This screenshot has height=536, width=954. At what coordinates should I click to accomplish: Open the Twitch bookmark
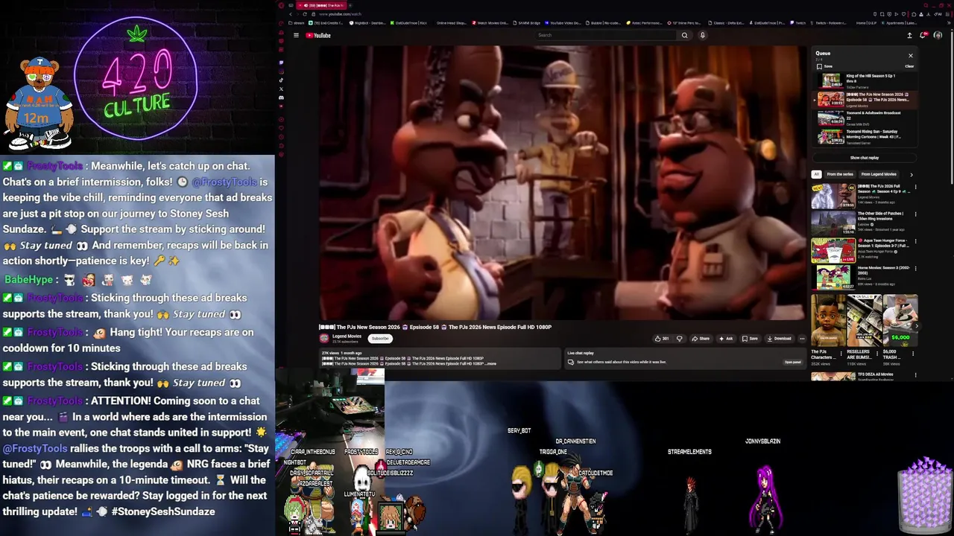(x=798, y=23)
